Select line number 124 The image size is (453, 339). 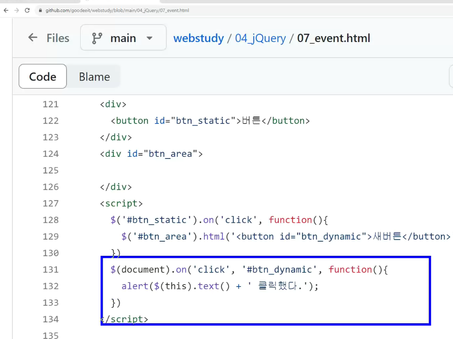(51, 153)
